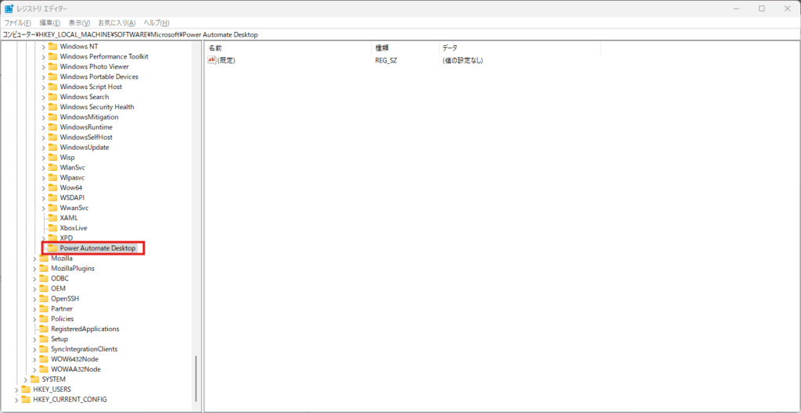Select the (既定) value name

tap(226, 61)
